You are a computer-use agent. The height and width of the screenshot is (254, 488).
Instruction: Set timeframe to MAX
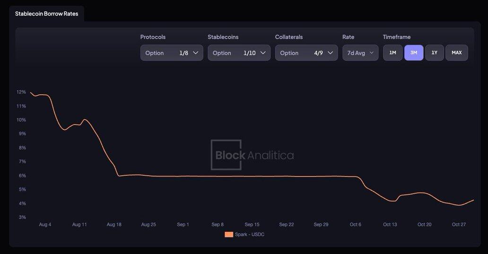pyautogui.click(x=456, y=53)
